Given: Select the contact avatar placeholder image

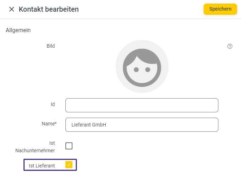Looking at the screenshot, I should (x=142, y=66).
